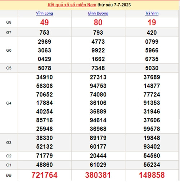Click G4 number 14877

[x=152, y=86]
